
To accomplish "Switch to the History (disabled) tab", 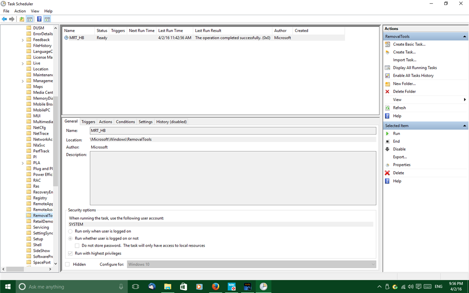I will [x=171, y=122].
